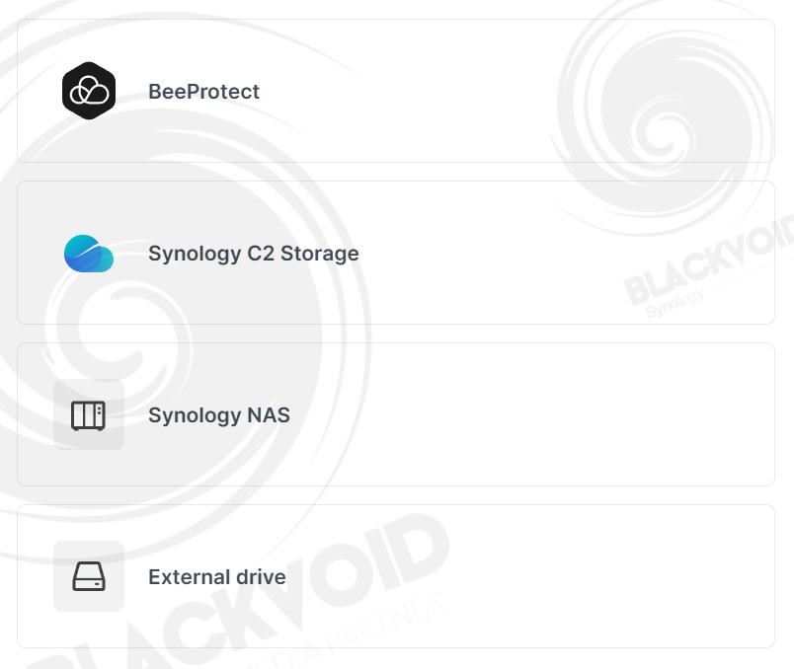
Task: Choose the BeeProtect destination card
Action: 396,91
